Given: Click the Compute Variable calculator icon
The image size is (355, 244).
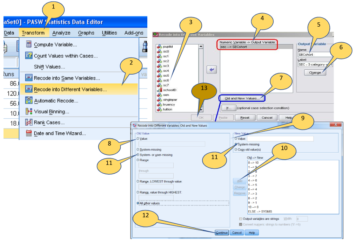Looking at the screenshot, I should coord(28,44).
